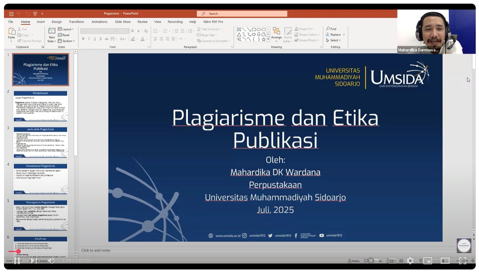Viewport: 479px width, 272px height.
Task: Start presentation from beginning using quick access icon
Action: point(35,13)
